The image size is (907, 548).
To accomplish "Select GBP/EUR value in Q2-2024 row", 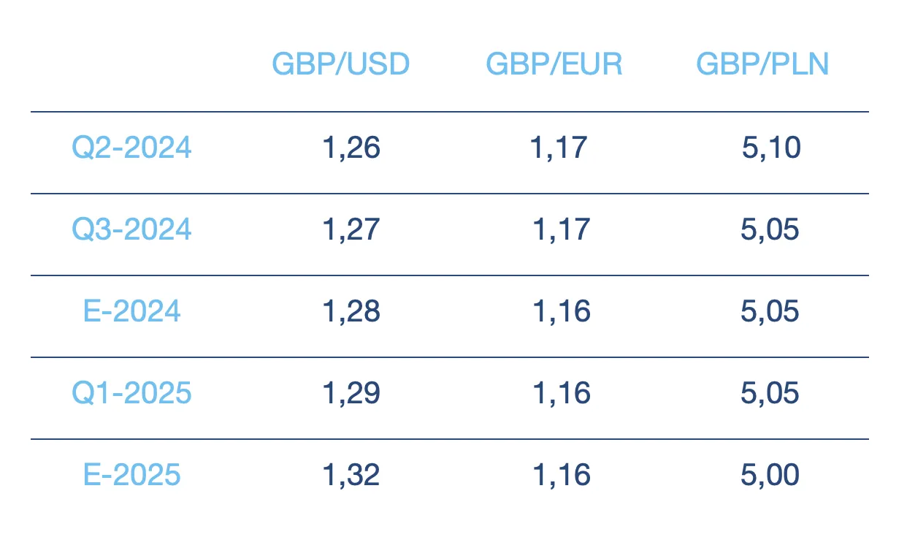I will (559, 148).
